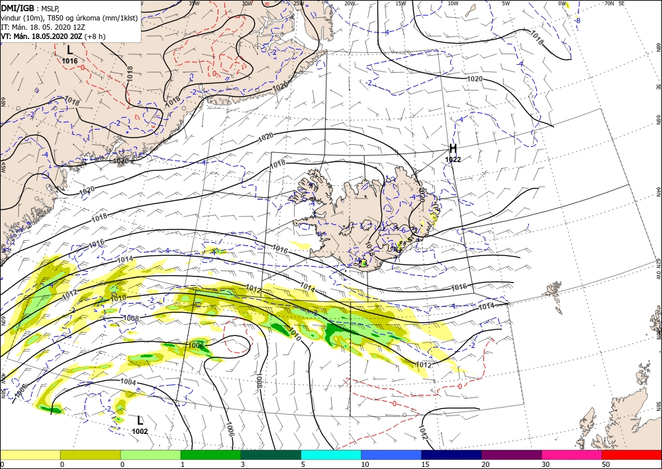
Task: Click the '1016' value under the Greenland L
Action: tap(70, 61)
